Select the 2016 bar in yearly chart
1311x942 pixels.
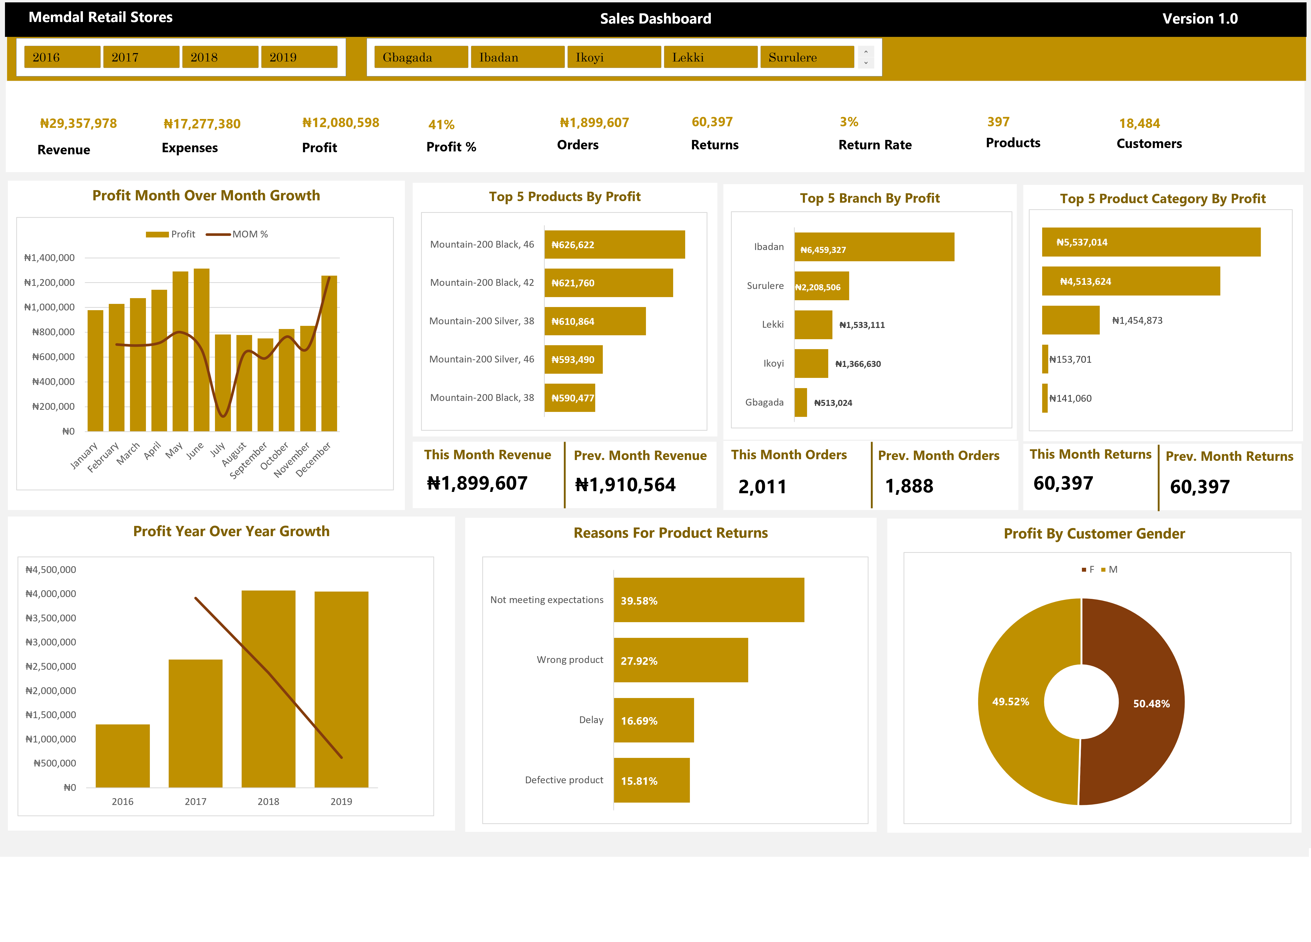[123, 756]
